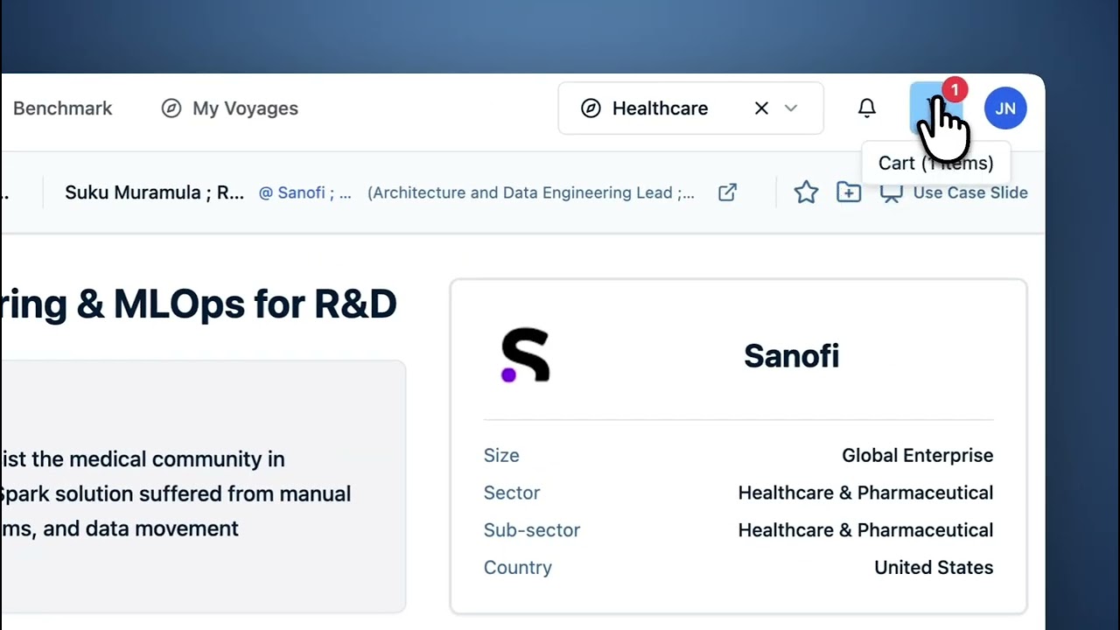Click the My Voyages compass icon
1120x630 pixels.
(171, 108)
